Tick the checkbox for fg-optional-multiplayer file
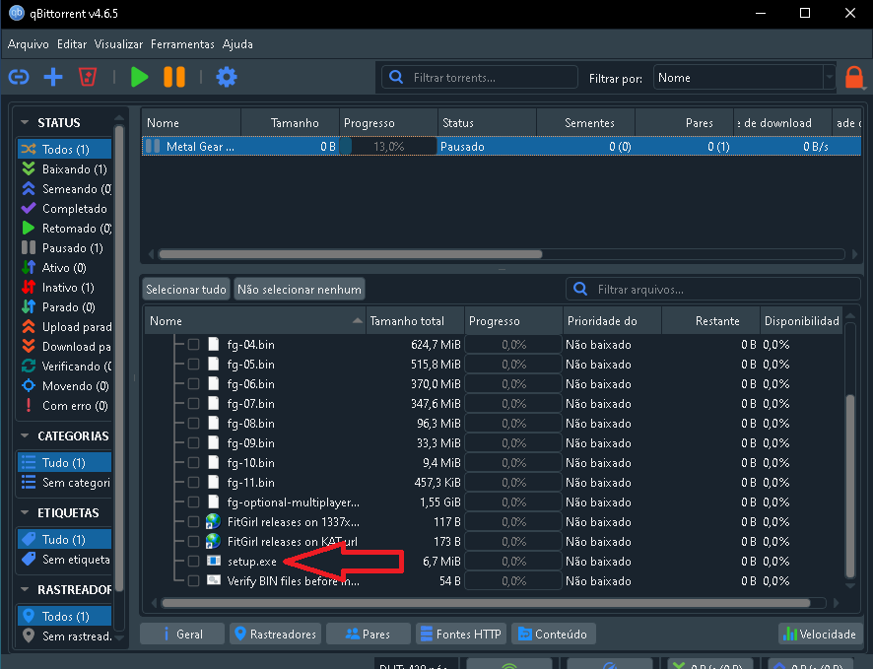Viewport: 873px width, 669px height. (194, 502)
